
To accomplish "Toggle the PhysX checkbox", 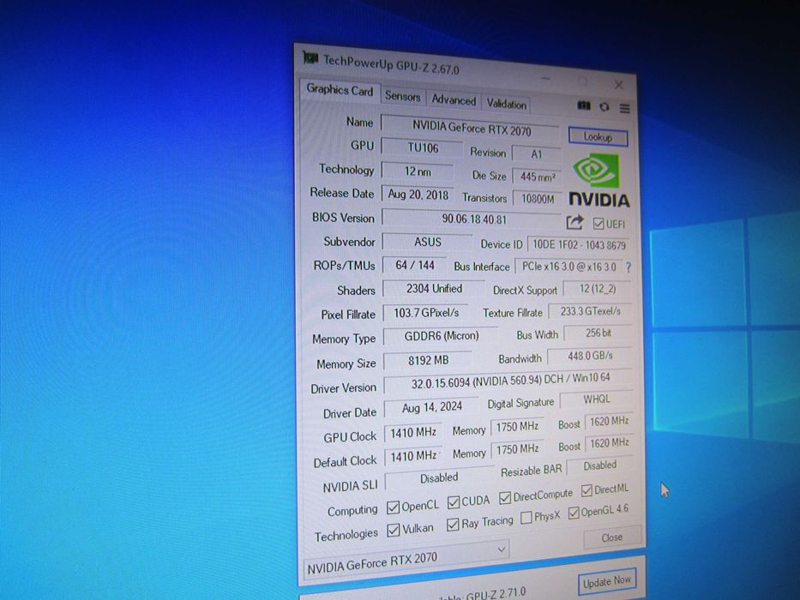I will coord(526,518).
